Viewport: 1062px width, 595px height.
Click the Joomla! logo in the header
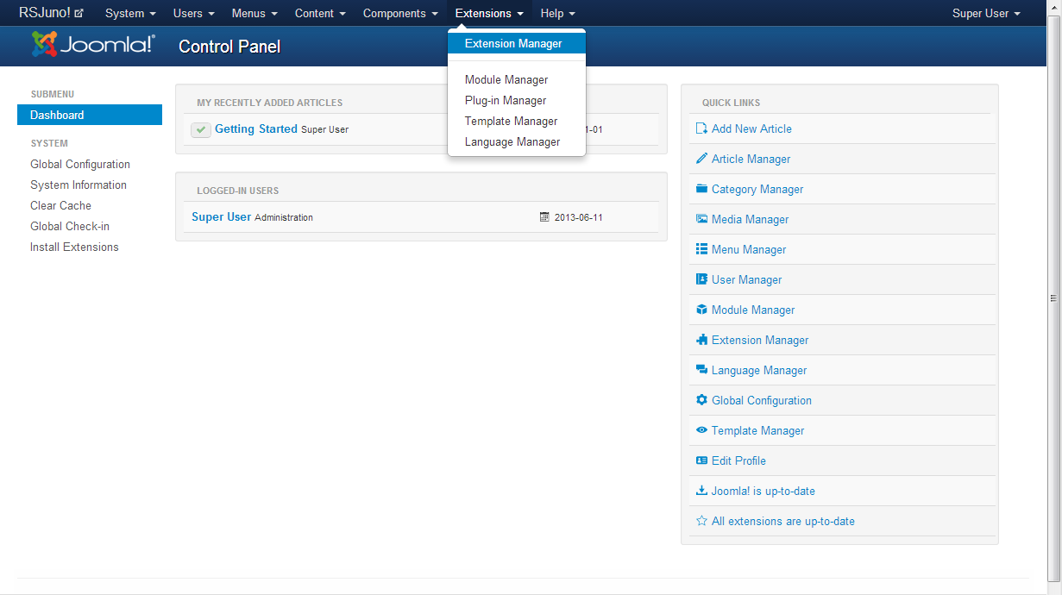coord(93,45)
